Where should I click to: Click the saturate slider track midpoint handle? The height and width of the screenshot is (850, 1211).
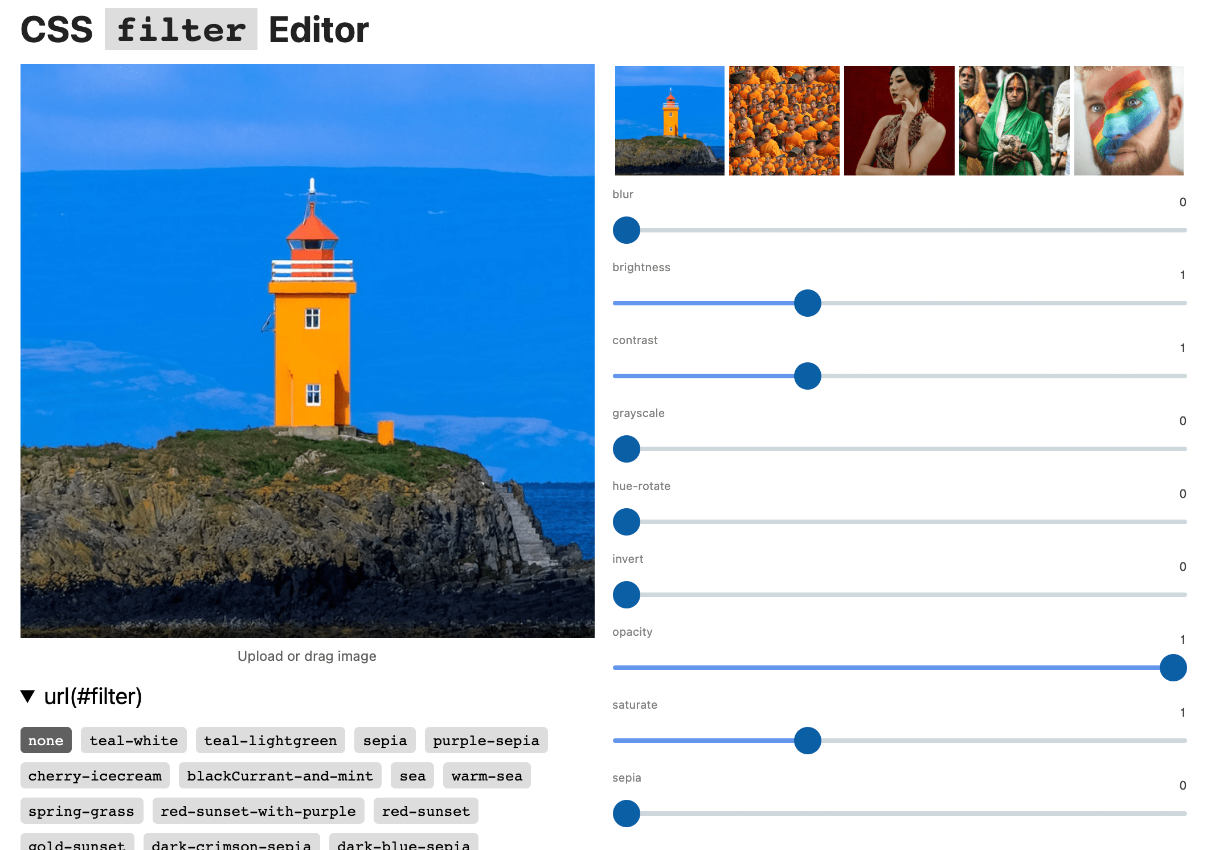click(x=807, y=741)
